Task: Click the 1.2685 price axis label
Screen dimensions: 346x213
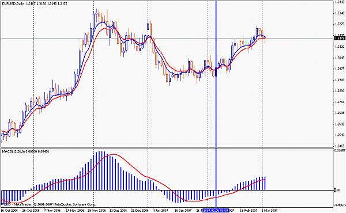Action: [x=340, y=113]
